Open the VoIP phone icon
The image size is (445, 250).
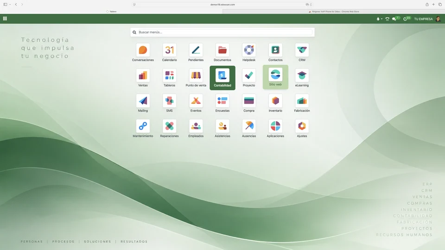coord(387,19)
